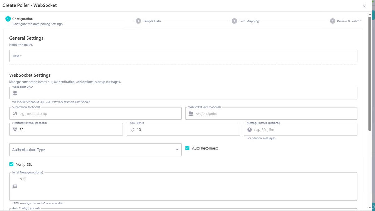375x211 pixels.
Task: Click the WebSocket Path field
Action: (x=271, y=113)
